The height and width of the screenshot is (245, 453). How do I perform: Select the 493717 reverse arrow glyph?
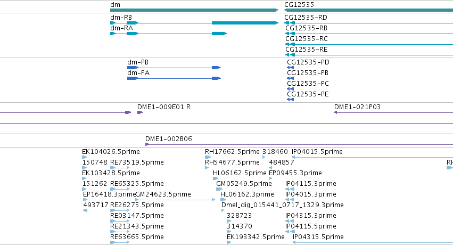(85, 210)
